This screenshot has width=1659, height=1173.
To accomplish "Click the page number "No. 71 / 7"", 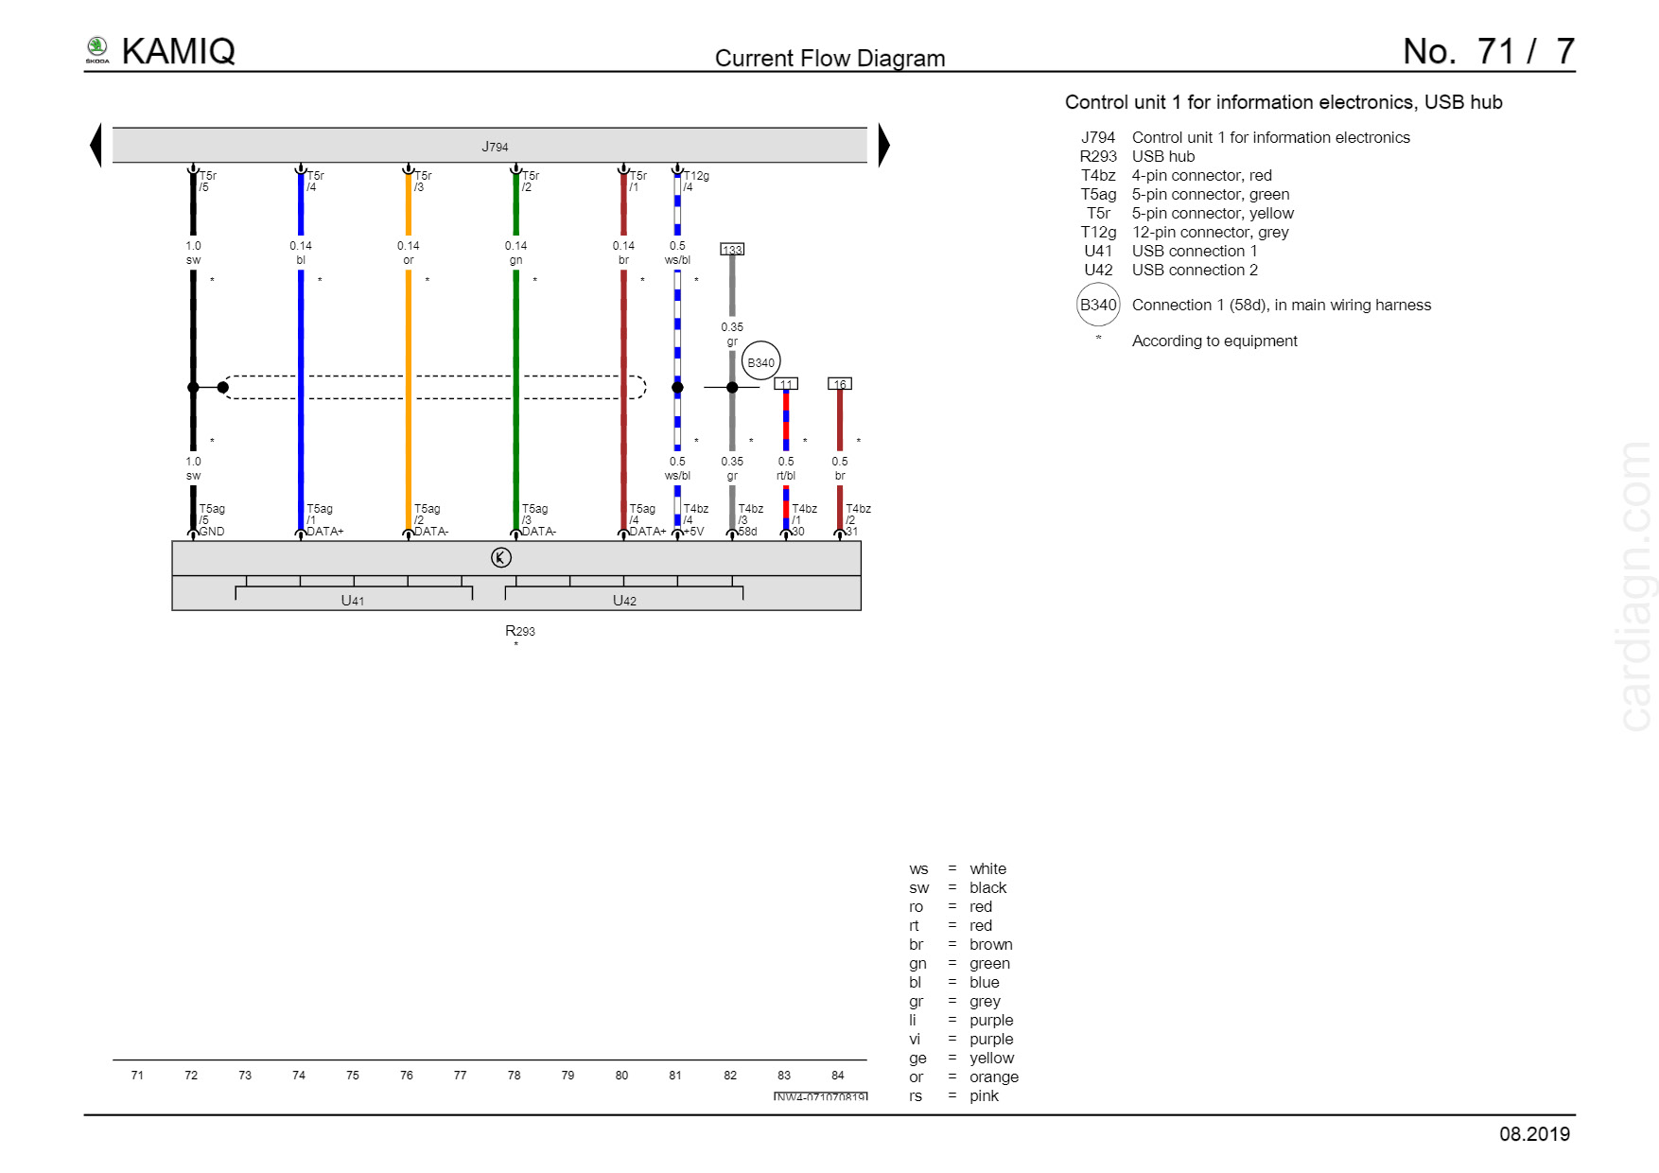I will point(1488,52).
